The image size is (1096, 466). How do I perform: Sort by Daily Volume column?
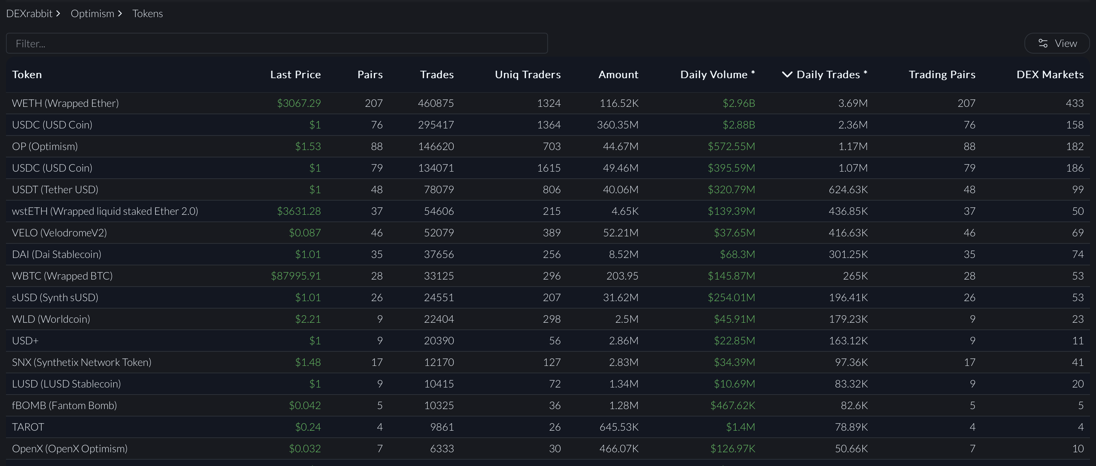(718, 74)
